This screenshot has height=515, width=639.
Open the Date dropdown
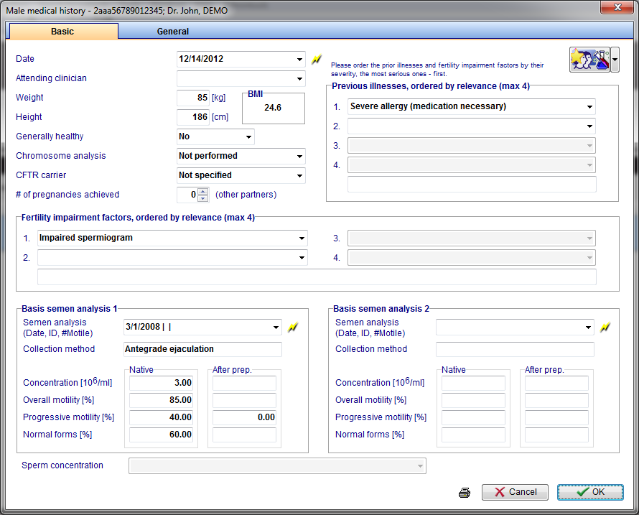[x=299, y=59]
